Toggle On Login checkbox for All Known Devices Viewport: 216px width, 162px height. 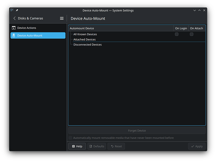177,34
